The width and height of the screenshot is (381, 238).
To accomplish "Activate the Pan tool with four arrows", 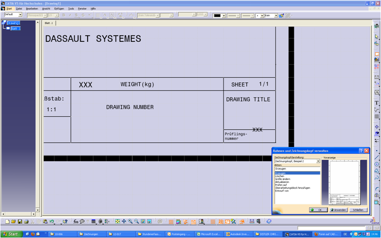I will [124, 221].
